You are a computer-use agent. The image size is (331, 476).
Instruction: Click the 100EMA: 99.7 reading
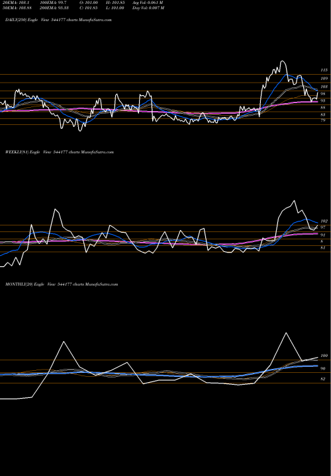tap(52, 3)
